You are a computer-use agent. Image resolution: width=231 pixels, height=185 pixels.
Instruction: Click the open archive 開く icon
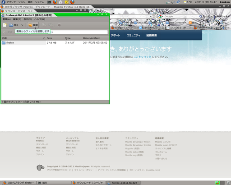pyautogui.click(x=14, y=25)
